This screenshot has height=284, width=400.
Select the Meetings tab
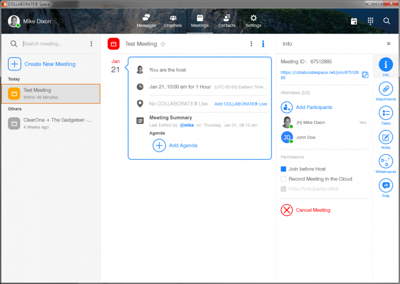pyautogui.click(x=199, y=21)
